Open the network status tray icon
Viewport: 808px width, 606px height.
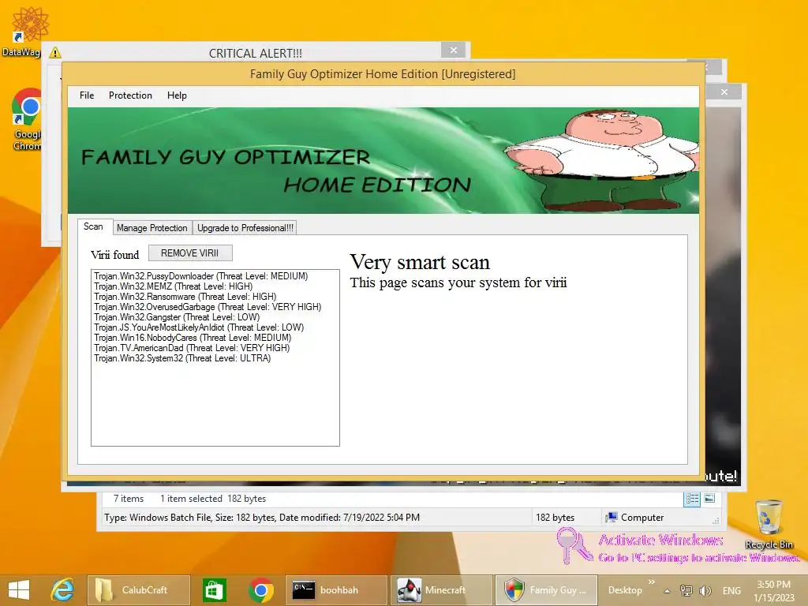[686, 590]
